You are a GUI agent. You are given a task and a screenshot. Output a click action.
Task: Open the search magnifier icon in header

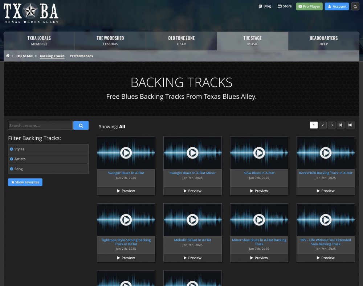(x=355, y=7)
